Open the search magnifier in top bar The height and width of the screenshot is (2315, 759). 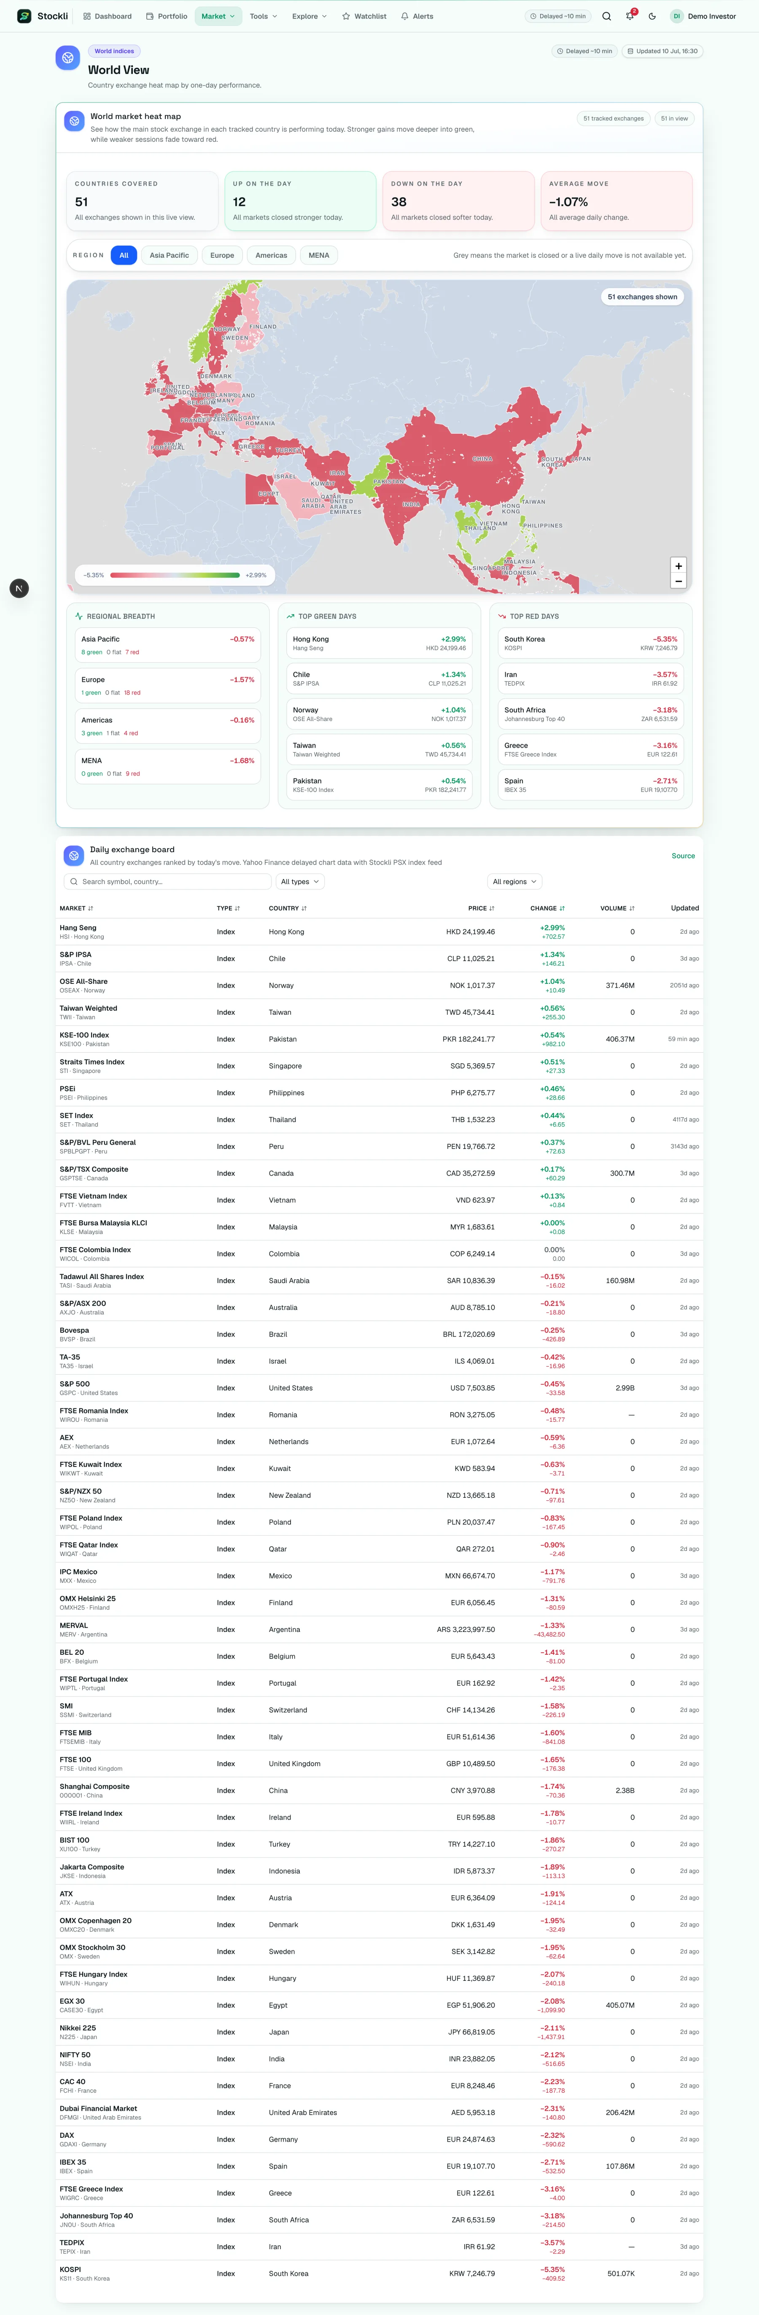click(606, 16)
